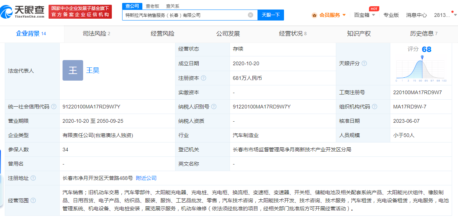The height and width of the screenshot is (218, 458).
Task: Click inside the company search input field
Action: (x=184, y=15)
